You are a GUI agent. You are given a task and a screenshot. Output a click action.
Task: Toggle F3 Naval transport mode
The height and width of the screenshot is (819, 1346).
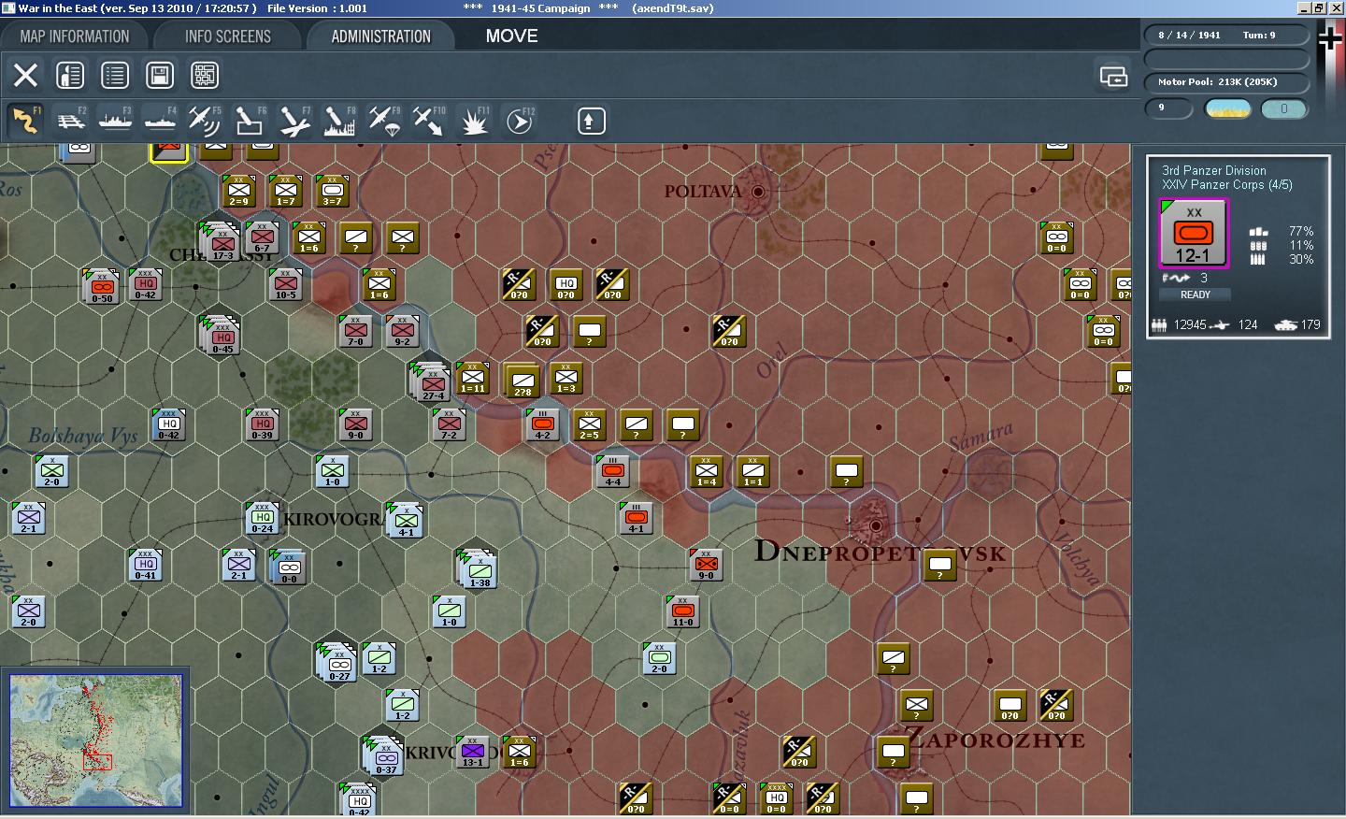click(115, 121)
